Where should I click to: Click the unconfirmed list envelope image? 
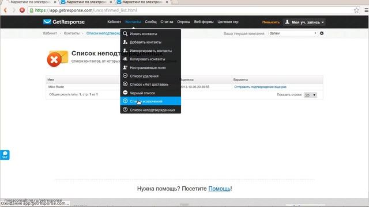[x=58, y=59]
